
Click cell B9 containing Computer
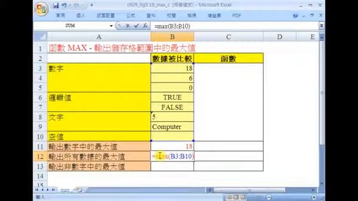[172, 127]
